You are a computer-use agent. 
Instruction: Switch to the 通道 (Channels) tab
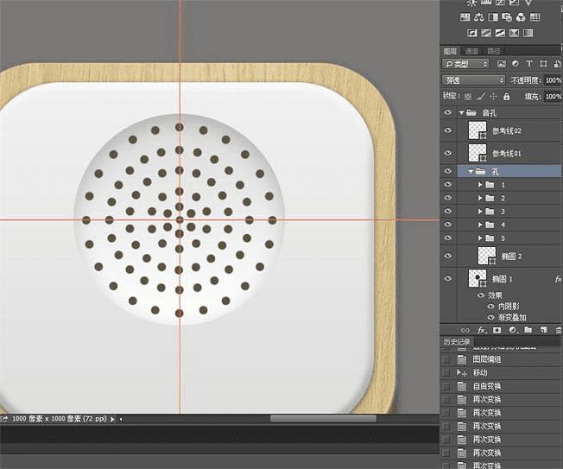(472, 51)
